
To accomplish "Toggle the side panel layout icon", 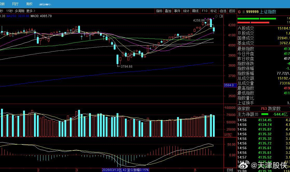I will (x=221, y=16).
